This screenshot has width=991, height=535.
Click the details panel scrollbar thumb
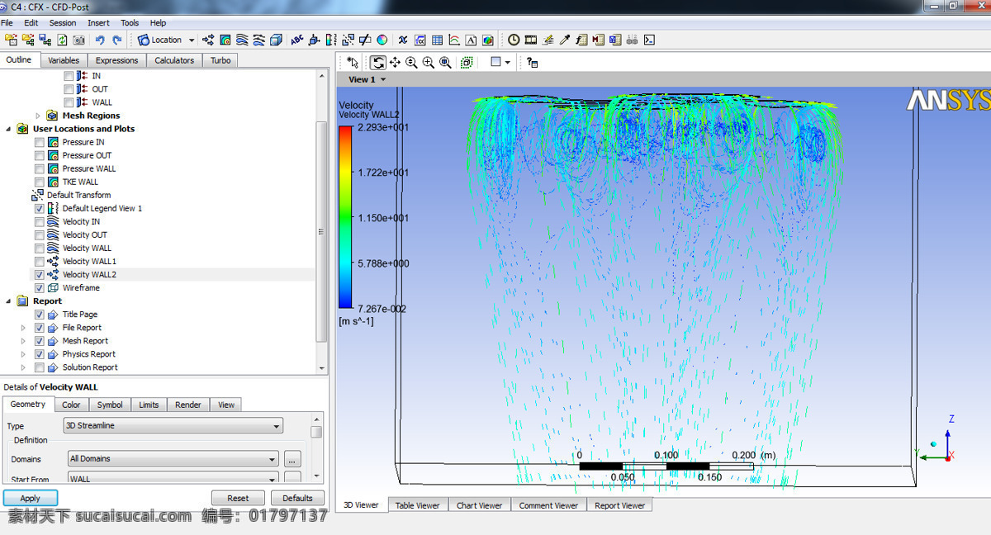[x=316, y=432]
